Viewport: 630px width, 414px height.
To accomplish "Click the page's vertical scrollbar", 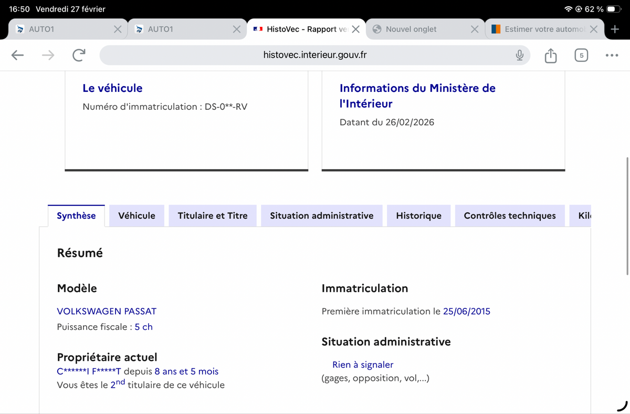I will 627,215.
